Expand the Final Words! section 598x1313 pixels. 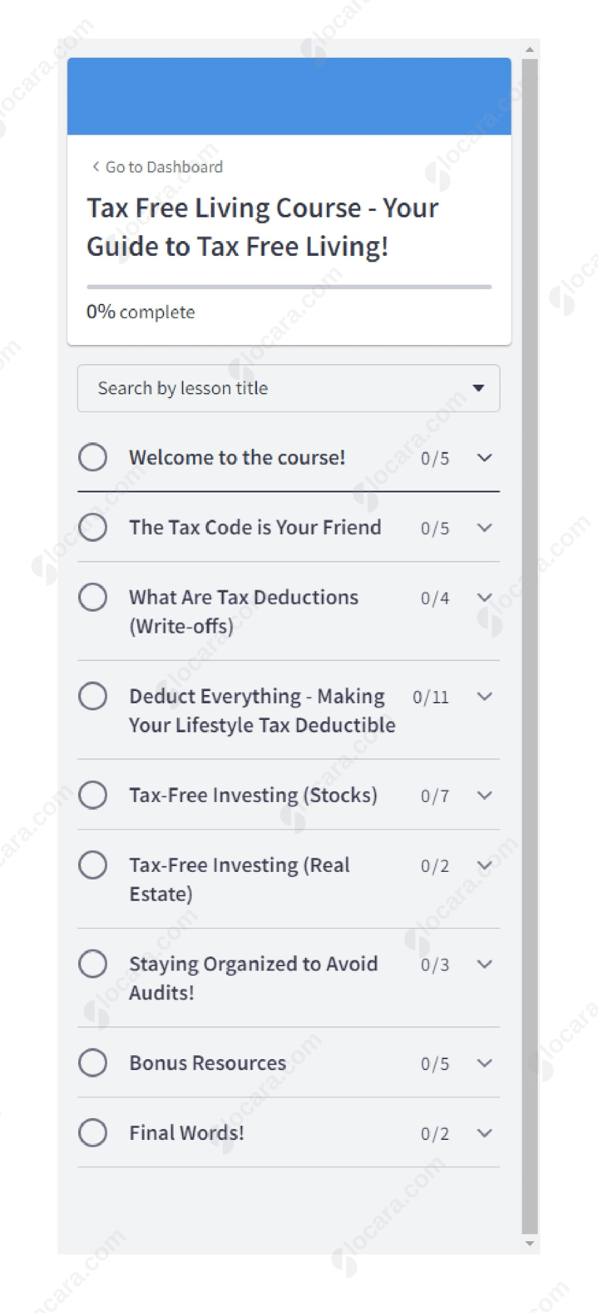tap(485, 1132)
